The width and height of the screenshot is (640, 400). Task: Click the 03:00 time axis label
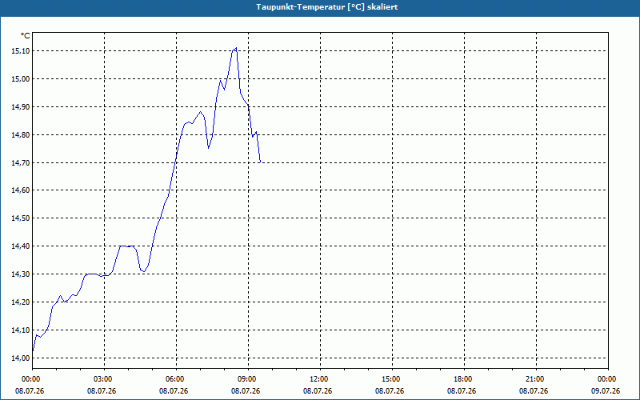pos(104,379)
